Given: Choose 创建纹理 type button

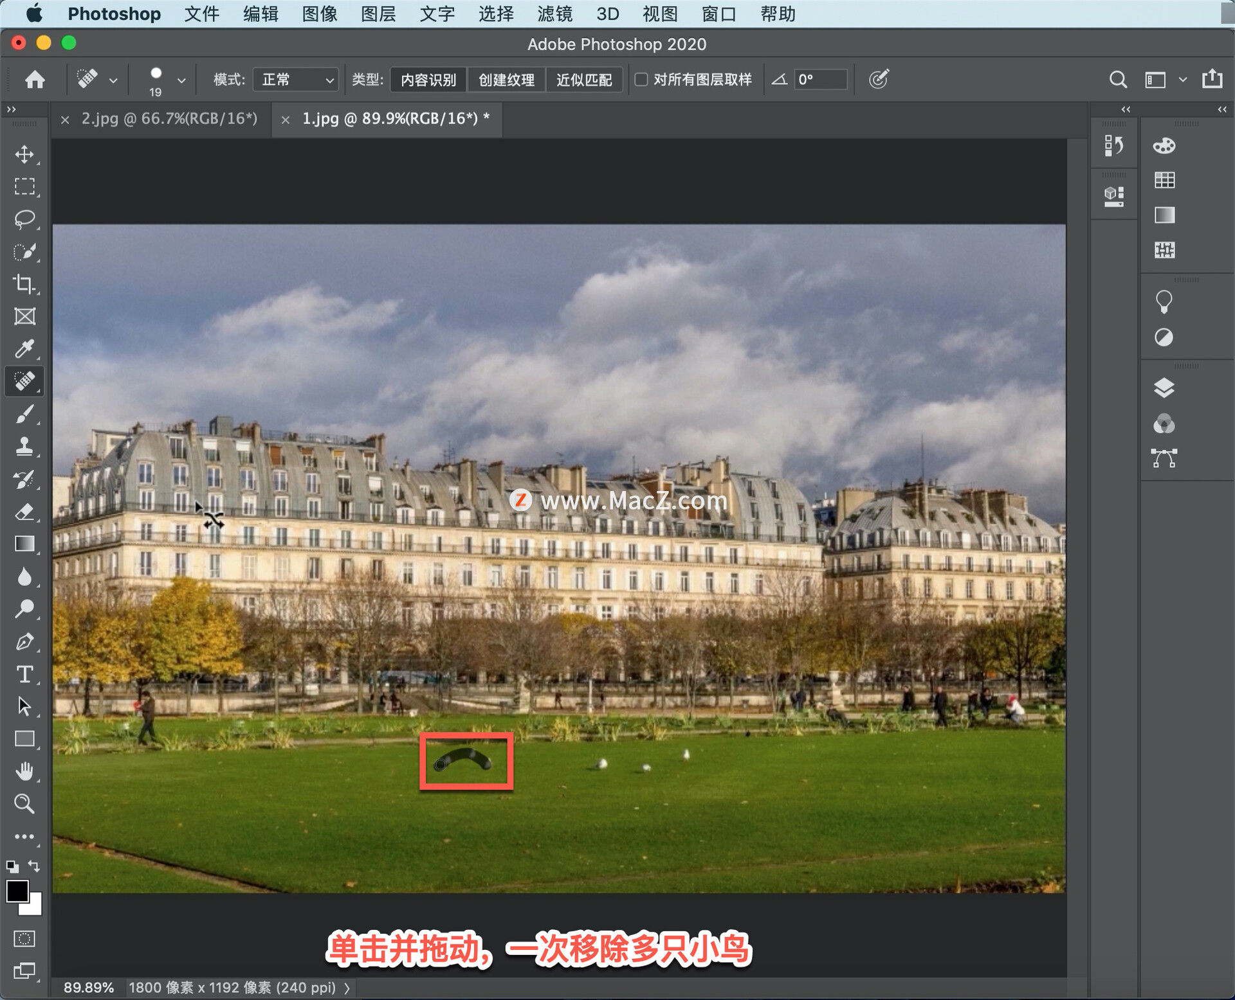Looking at the screenshot, I should tap(506, 80).
